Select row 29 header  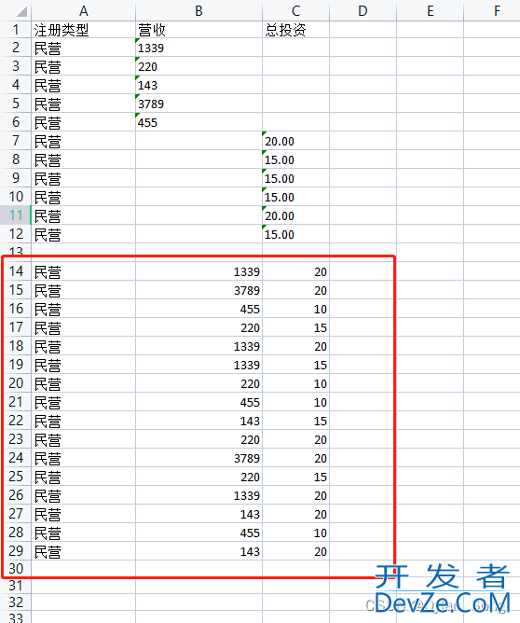coord(16,551)
